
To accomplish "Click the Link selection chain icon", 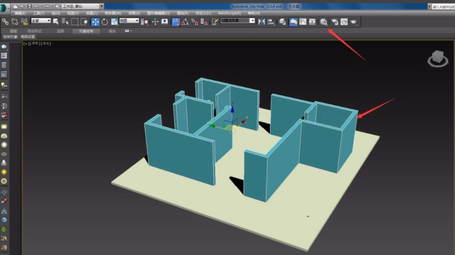I will [x=5, y=22].
